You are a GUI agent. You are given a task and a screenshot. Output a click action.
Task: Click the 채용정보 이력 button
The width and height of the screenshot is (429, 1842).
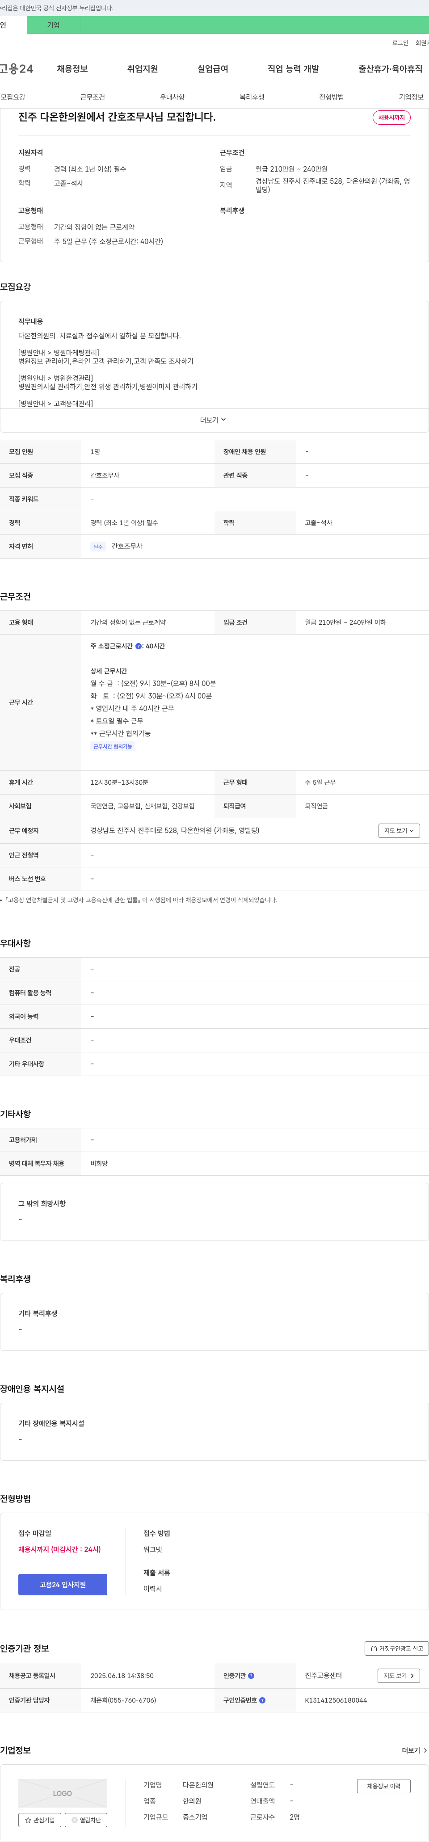[384, 1786]
